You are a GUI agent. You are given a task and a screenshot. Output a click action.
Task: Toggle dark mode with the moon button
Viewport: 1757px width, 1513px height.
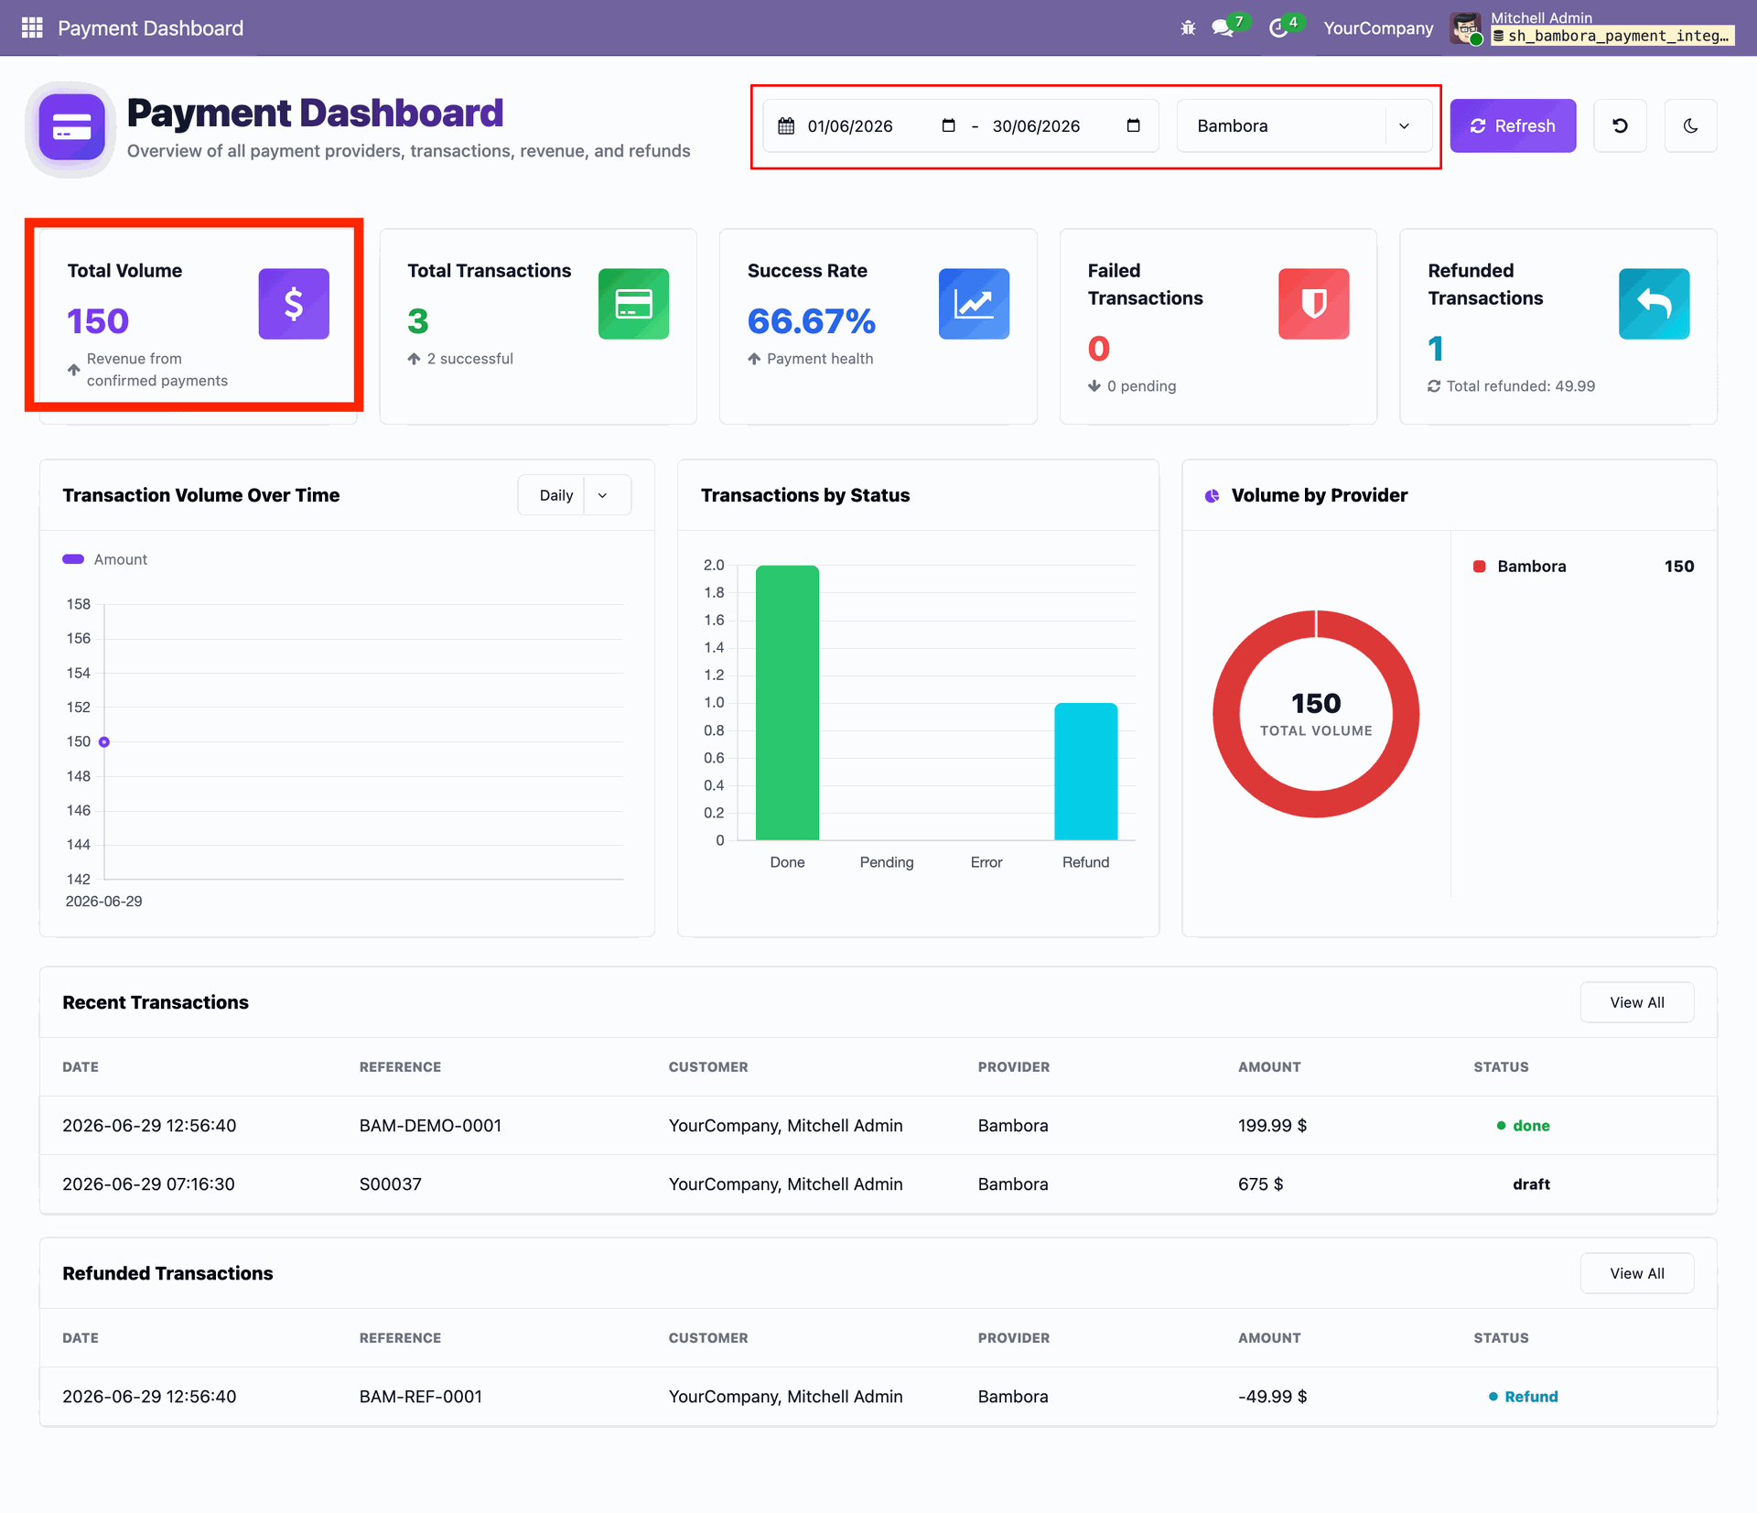[x=1690, y=125]
